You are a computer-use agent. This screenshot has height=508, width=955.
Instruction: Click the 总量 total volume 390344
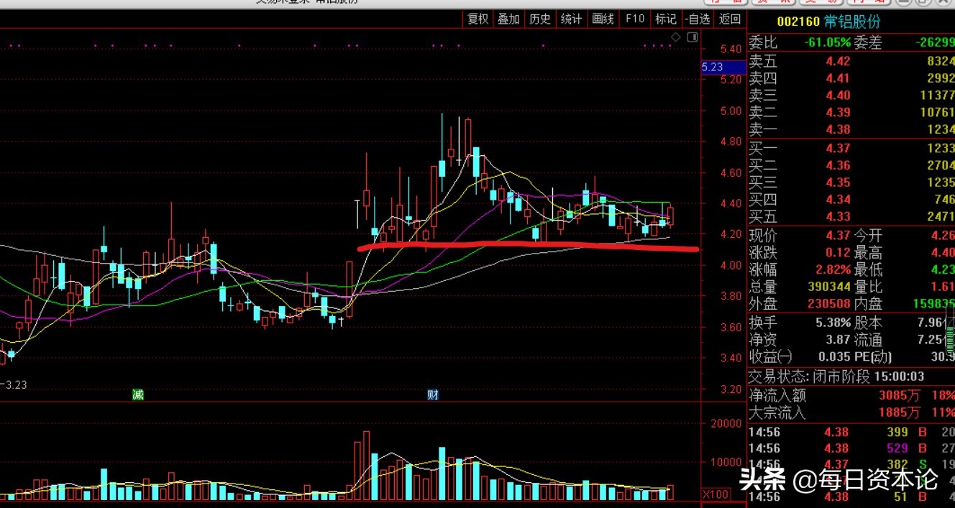828,287
